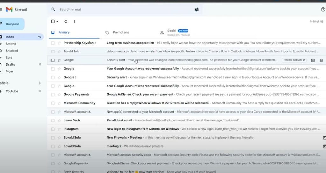Image resolution: width=326 pixels, height=173 pixels.
Task: Refresh the inbox
Action: pyautogui.click(x=66, y=21)
